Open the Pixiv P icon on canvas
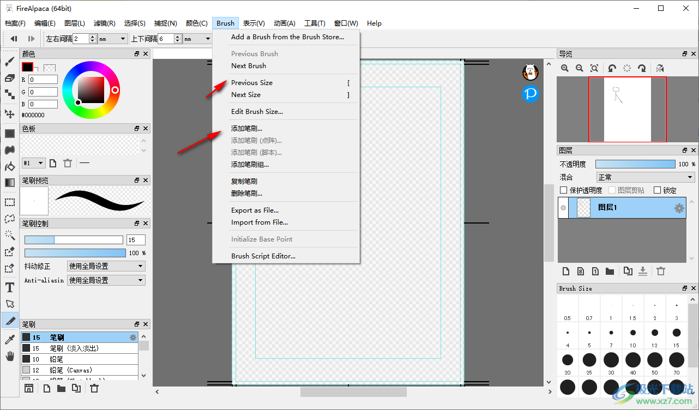The width and height of the screenshot is (699, 410). point(531,94)
